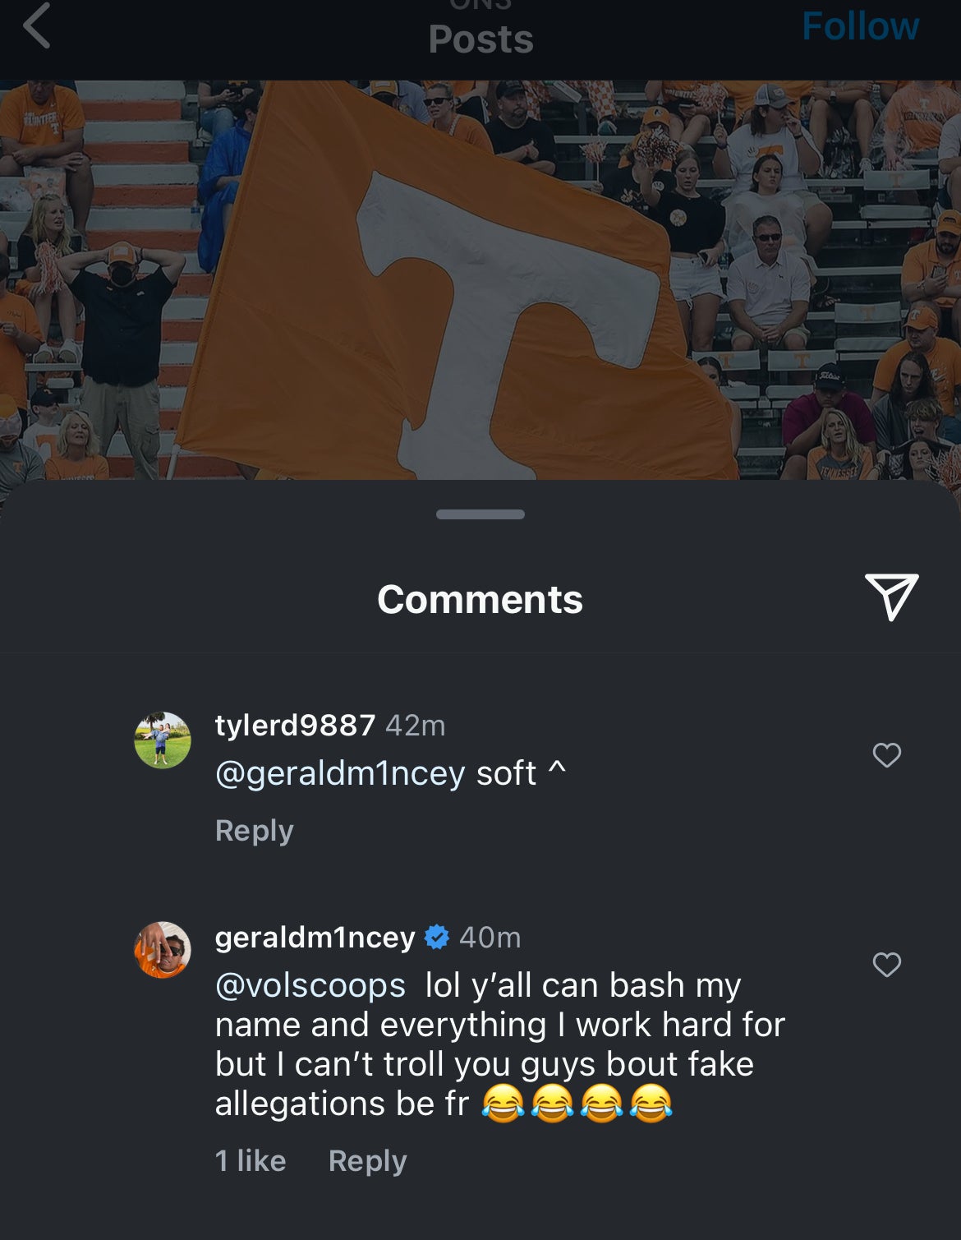Tap the comments sheet drag handle

point(480,514)
